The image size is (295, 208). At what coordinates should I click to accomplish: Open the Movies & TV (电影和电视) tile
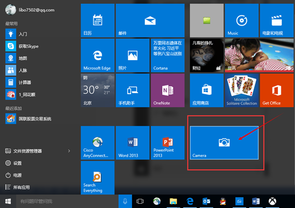[277, 20]
